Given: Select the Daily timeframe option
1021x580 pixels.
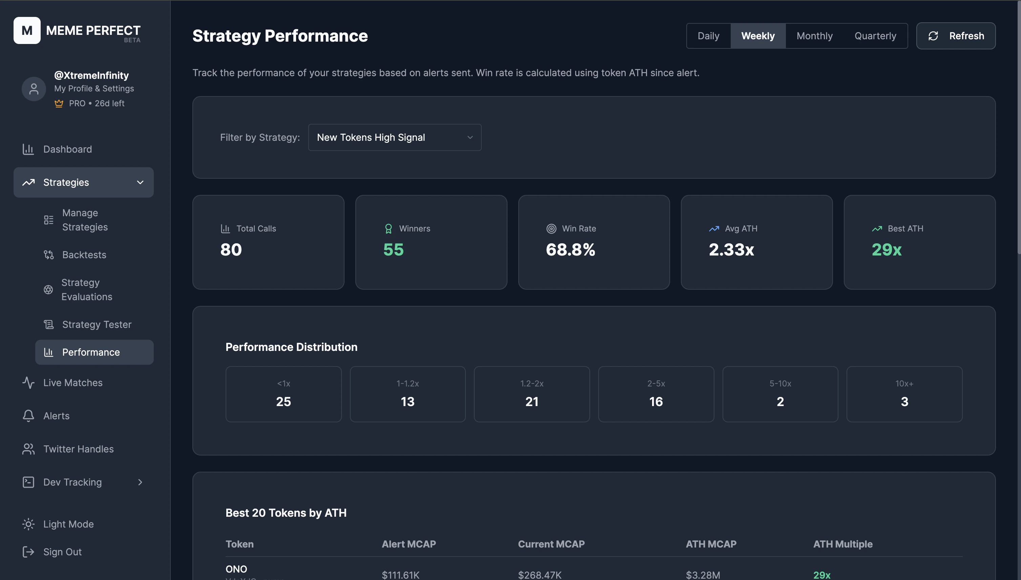Looking at the screenshot, I should point(708,36).
